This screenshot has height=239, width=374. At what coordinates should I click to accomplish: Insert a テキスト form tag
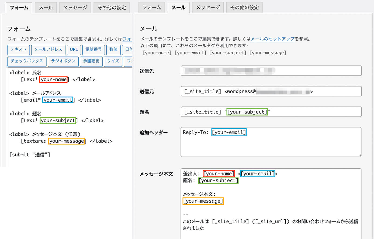(x=19, y=50)
